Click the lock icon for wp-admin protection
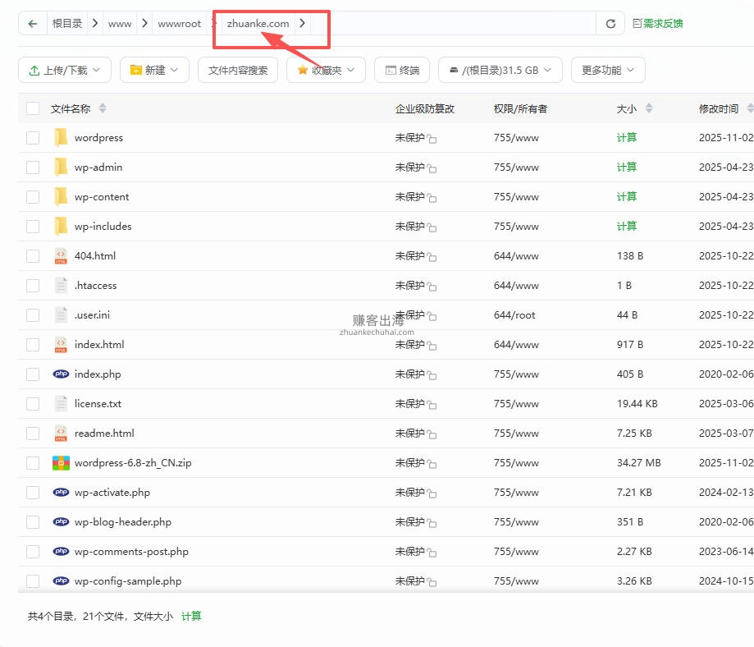The width and height of the screenshot is (754, 647). 432,168
